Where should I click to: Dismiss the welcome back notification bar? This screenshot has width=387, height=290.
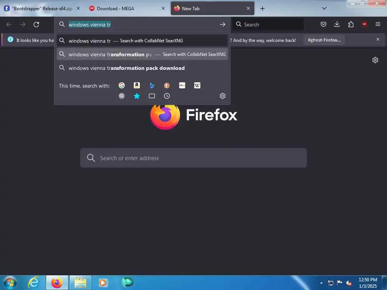tap(378, 39)
